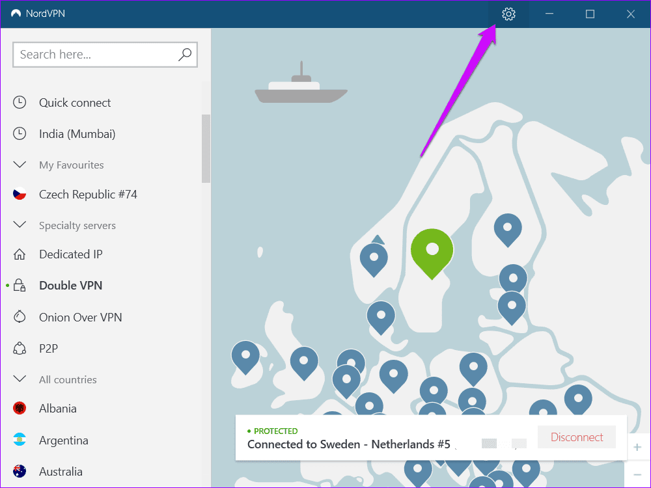Screen dimensions: 651x488
Task: Open the settings gear icon
Action: click(508, 14)
